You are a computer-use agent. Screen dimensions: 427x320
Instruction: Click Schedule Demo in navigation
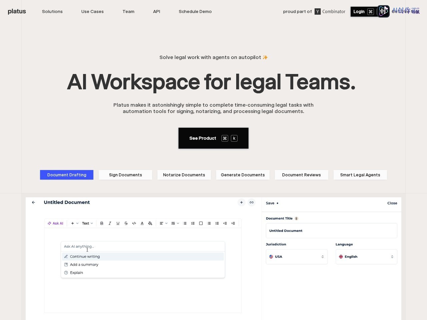pyautogui.click(x=195, y=11)
